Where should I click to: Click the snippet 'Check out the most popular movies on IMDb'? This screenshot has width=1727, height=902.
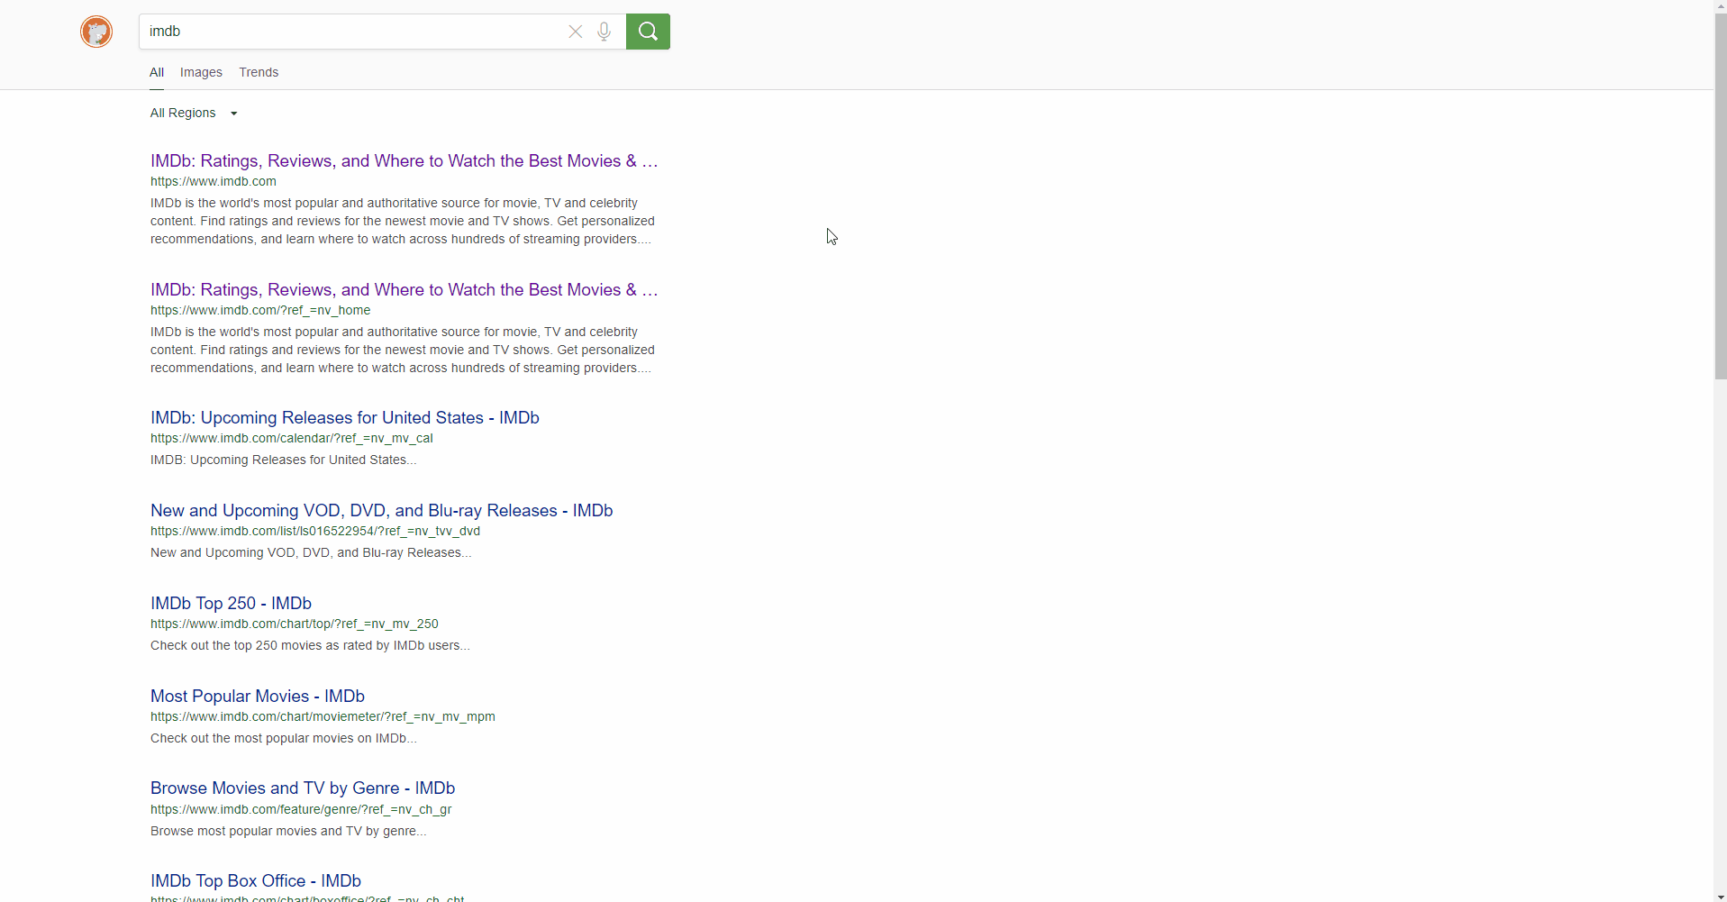[284, 738]
